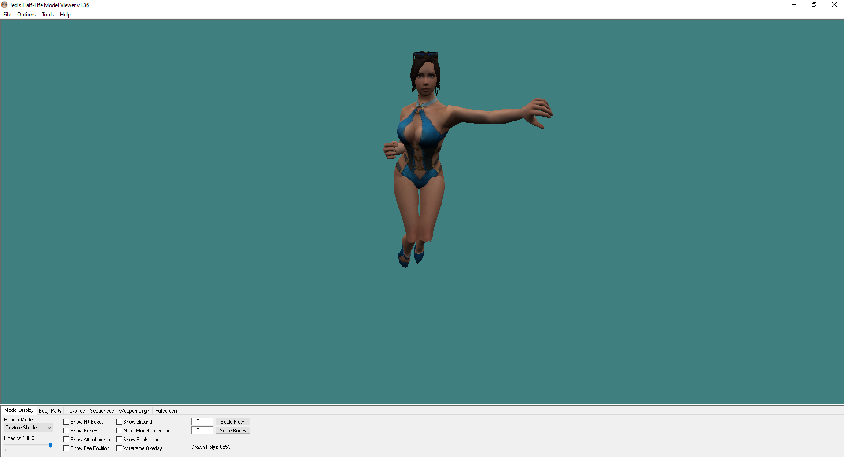Screen dimensions: 844x458
Task: Open the Tools menu
Action: (x=48, y=15)
